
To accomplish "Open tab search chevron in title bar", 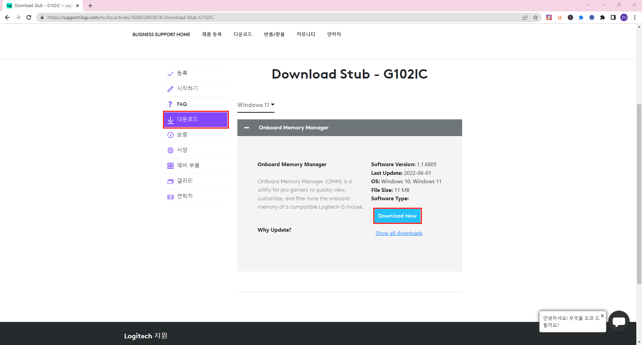I will click(588, 5).
